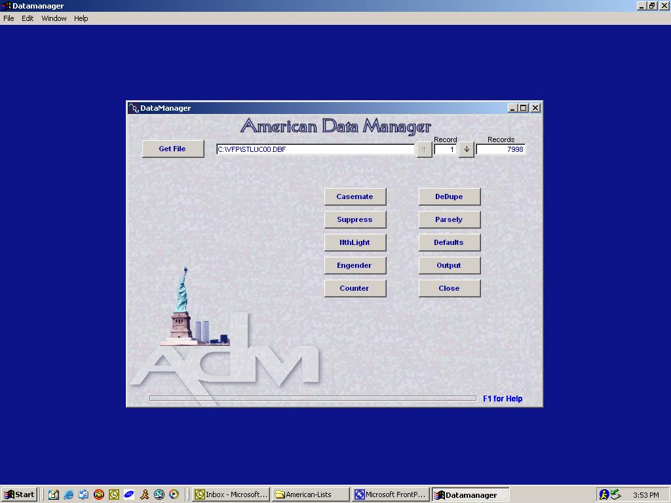Click the Suppress button
Viewport: 671px width, 503px height.
355,219
